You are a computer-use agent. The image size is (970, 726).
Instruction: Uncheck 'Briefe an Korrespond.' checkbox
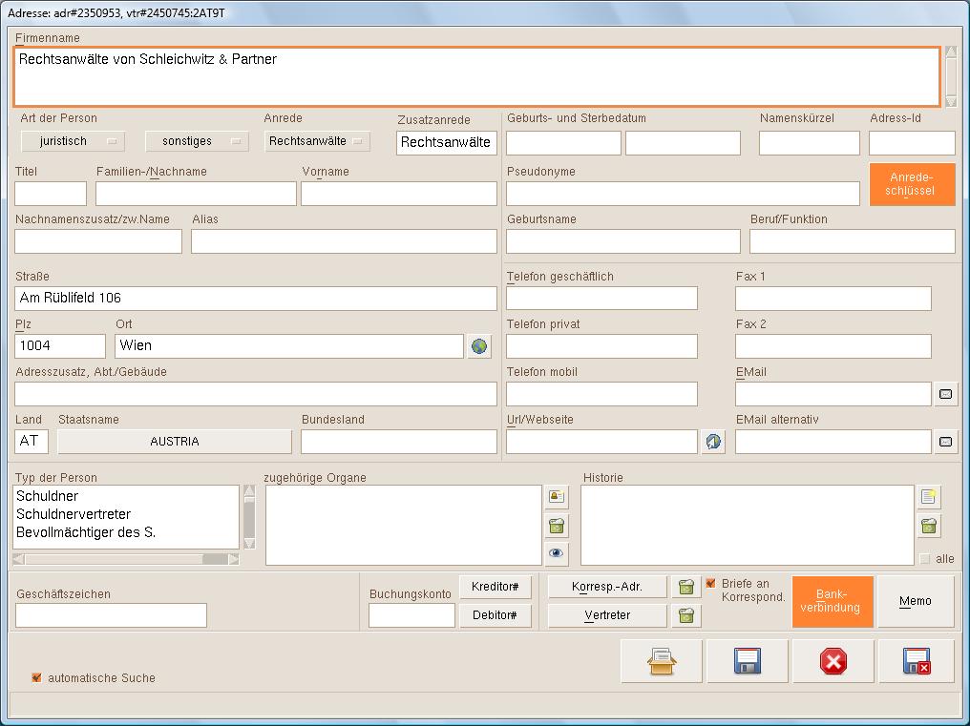pos(710,583)
